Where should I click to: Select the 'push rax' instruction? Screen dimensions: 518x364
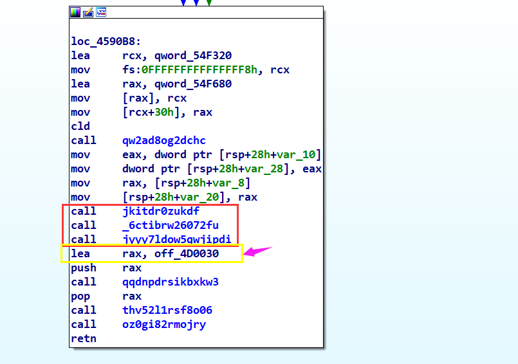tap(106, 268)
